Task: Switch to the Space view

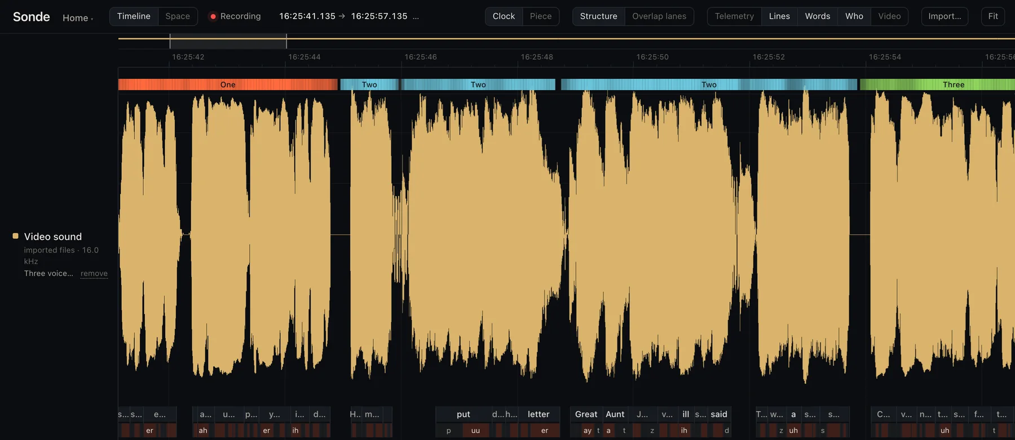Action: click(178, 16)
